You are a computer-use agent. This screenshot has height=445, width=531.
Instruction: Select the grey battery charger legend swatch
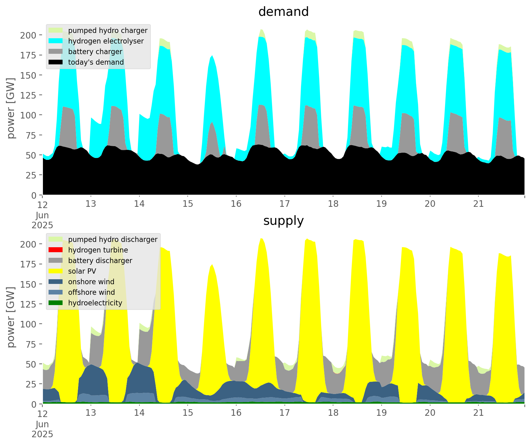[x=56, y=52]
